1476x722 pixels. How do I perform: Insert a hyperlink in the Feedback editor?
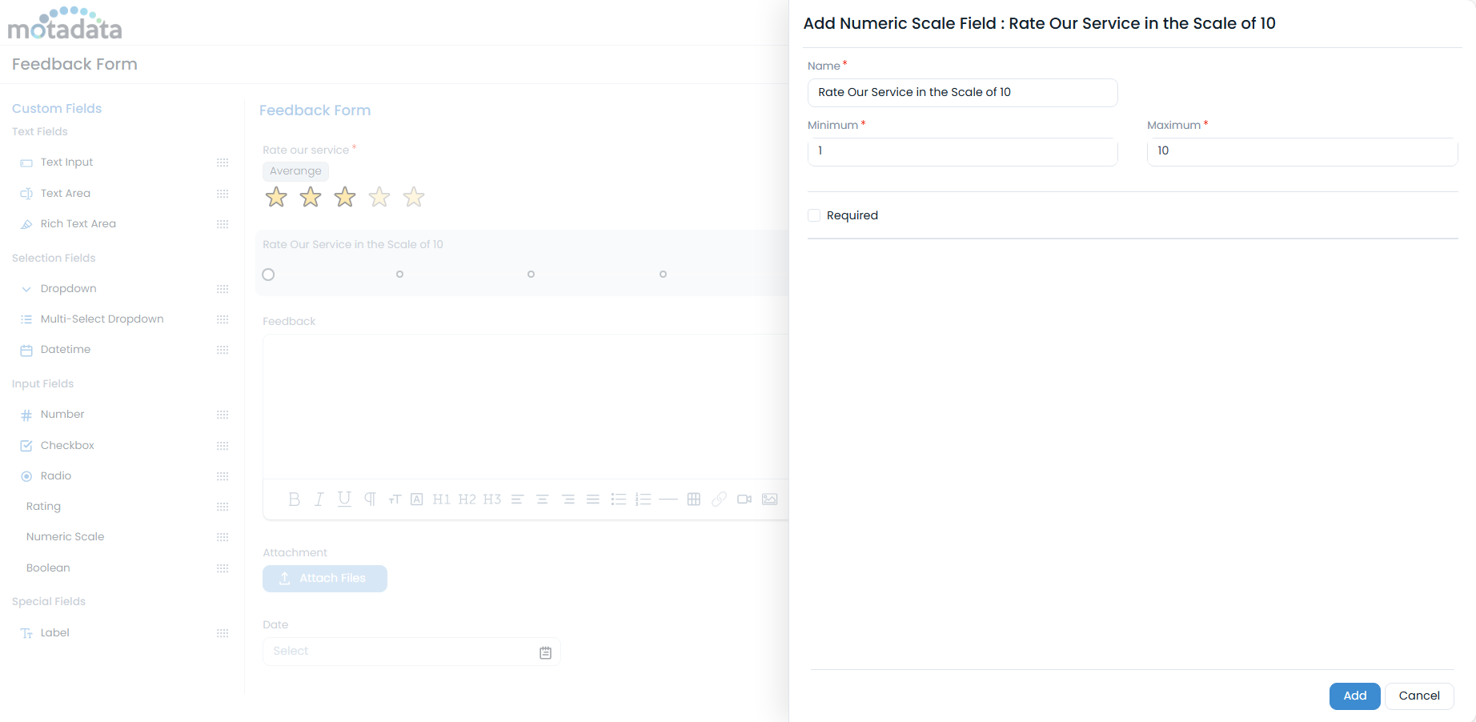coord(719,499)
